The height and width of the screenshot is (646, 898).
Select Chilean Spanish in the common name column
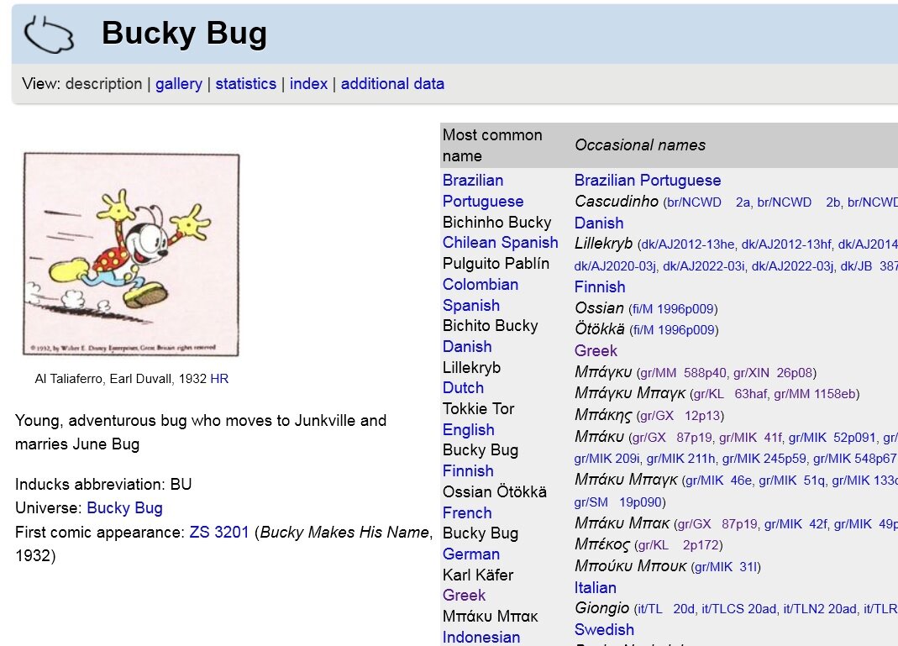coord(500,242)
